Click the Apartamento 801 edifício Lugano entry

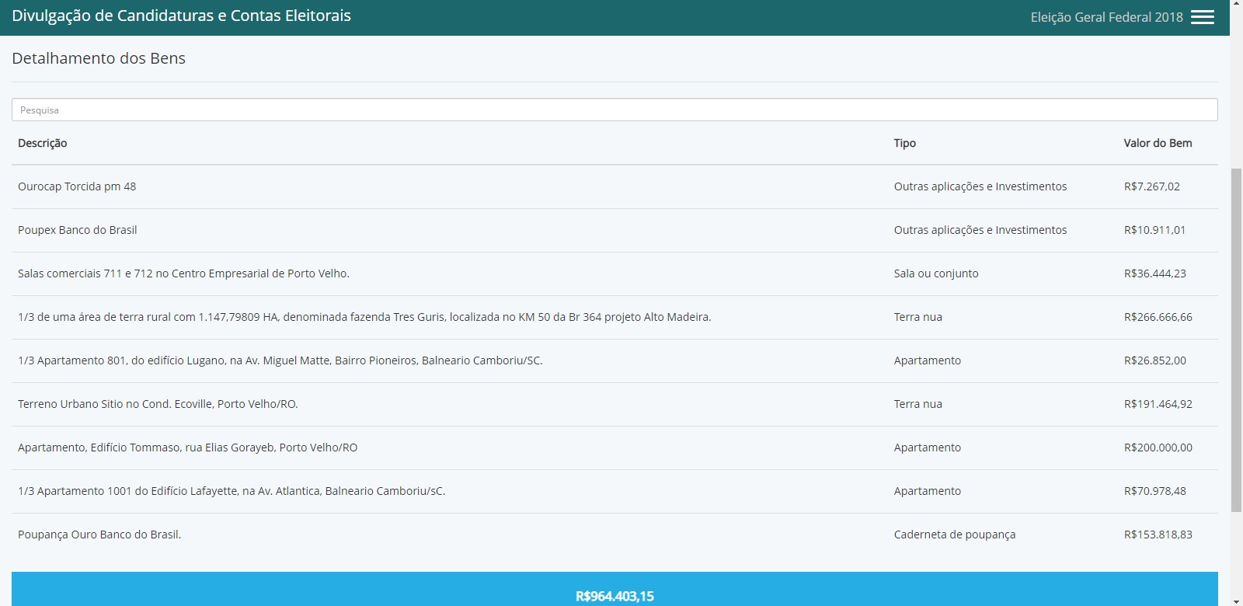280,360
